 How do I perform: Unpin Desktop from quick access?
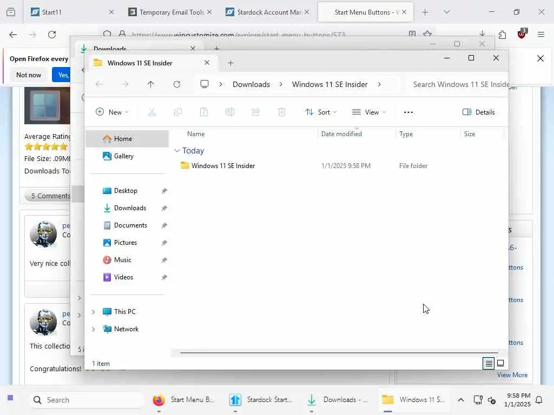[164, 191]
